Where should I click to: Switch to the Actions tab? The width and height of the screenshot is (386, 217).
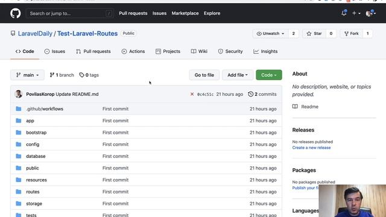(x=133, y=51)
